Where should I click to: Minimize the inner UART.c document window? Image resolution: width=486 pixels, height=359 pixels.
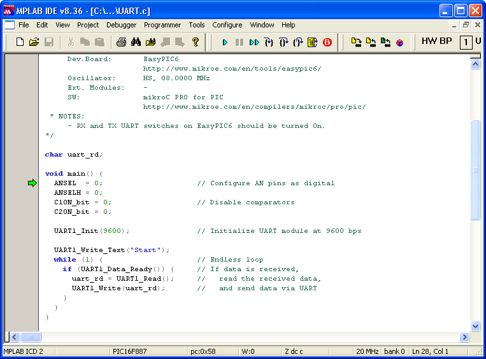tap(454, 25)
